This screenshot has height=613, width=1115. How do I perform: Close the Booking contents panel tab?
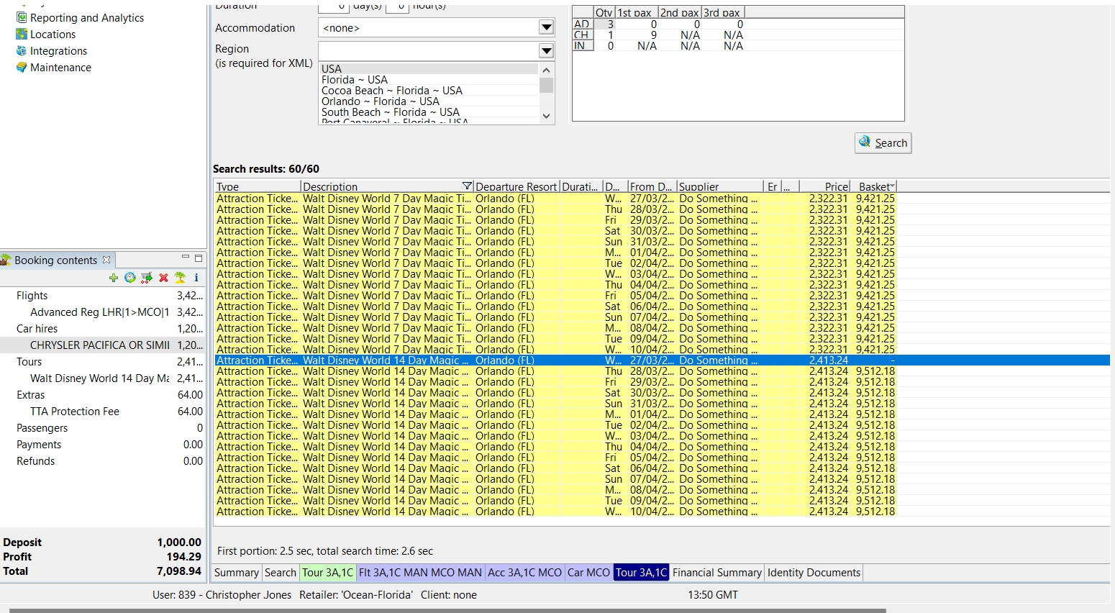coord(106,260)
